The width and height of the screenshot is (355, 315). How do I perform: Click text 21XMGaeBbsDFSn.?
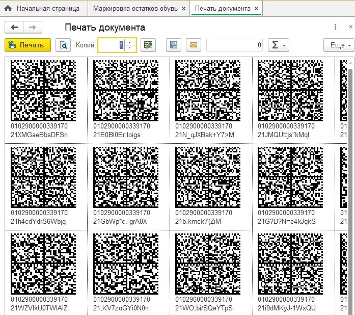click(40, 135)
